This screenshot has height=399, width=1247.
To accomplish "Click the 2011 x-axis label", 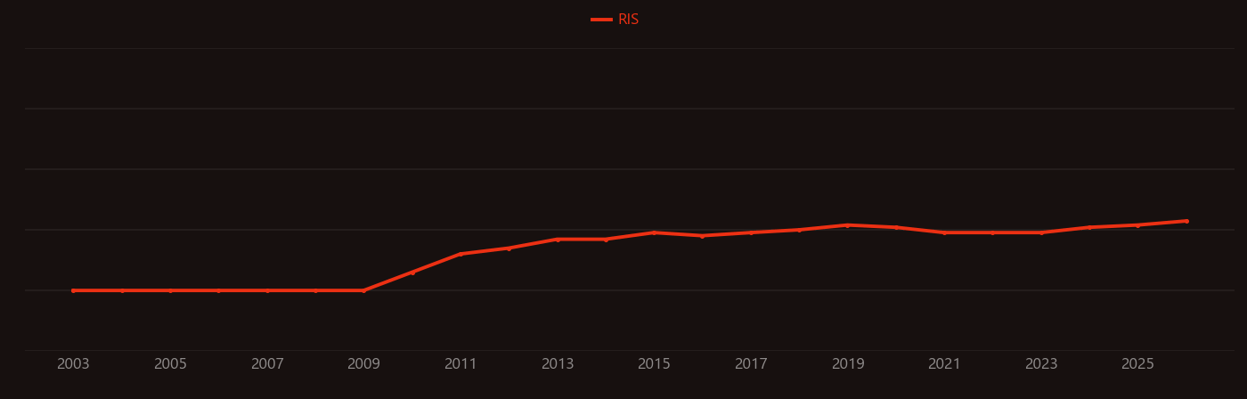I will [460, 364].
